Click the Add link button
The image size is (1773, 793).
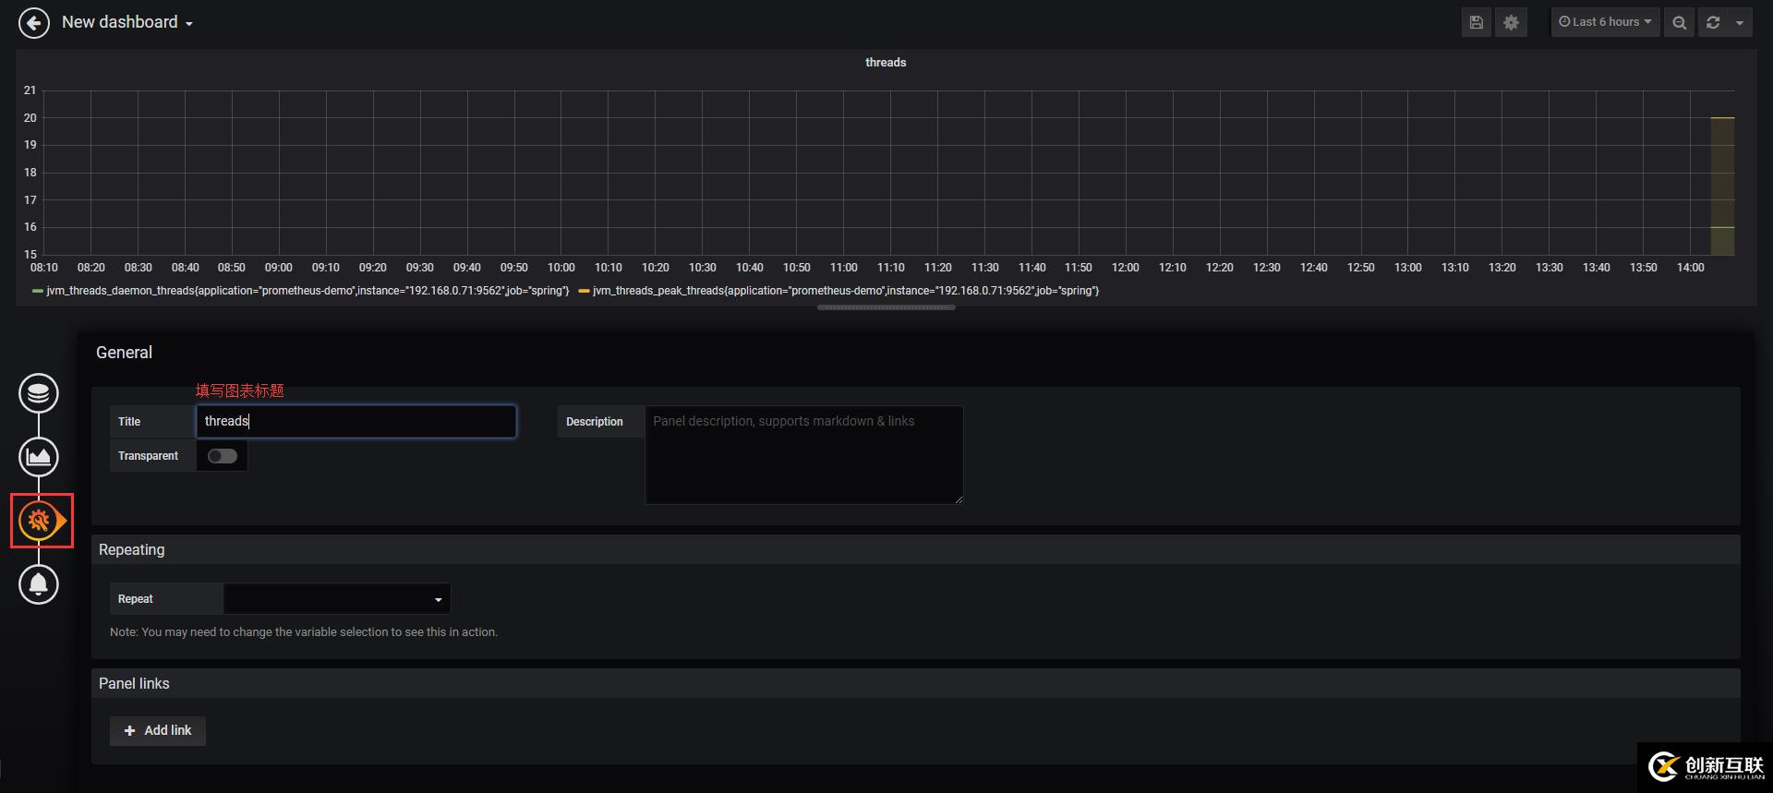tap(158, 730)
